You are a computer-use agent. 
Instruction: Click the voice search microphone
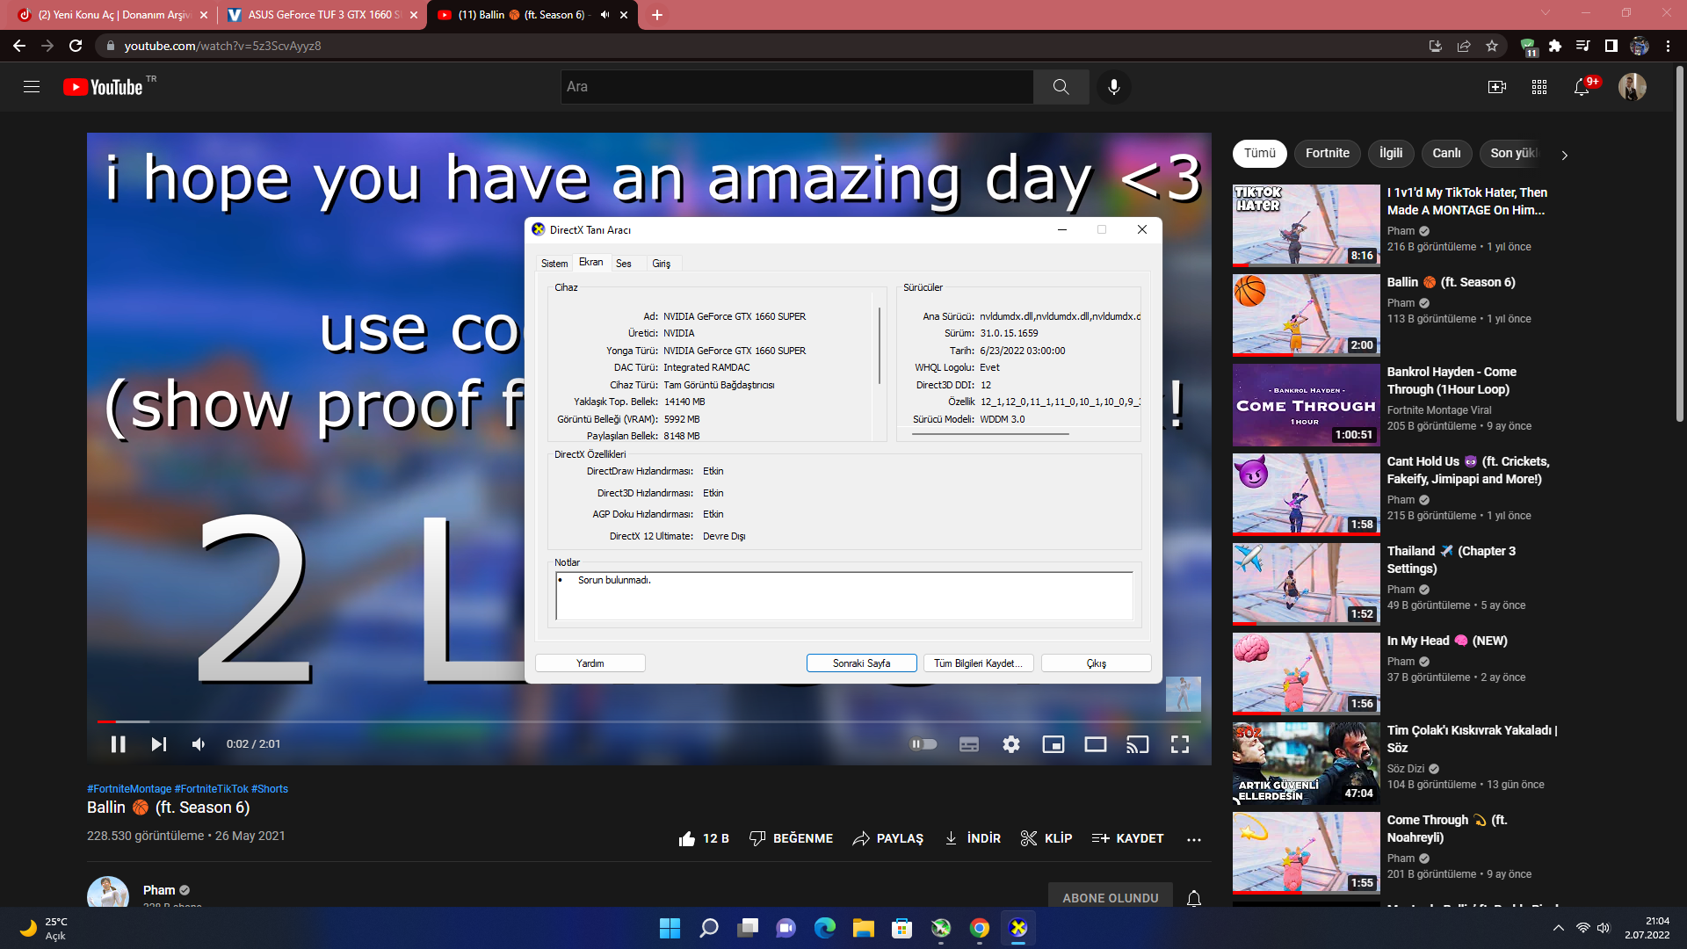tap(1113, 87)
